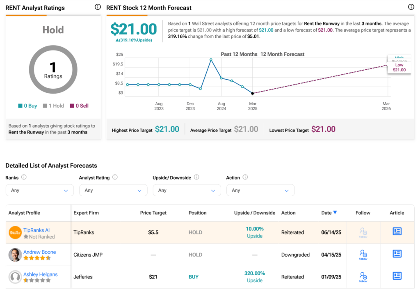Click the info icon next to Ranks
Screen dimensions: 420x292
pos(24,177)
